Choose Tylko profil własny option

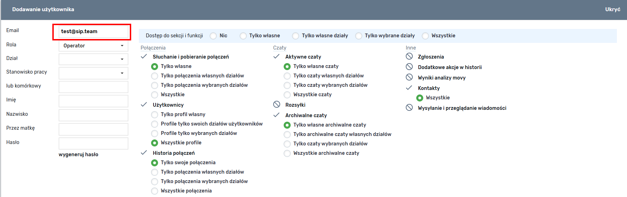click(155, 114)
